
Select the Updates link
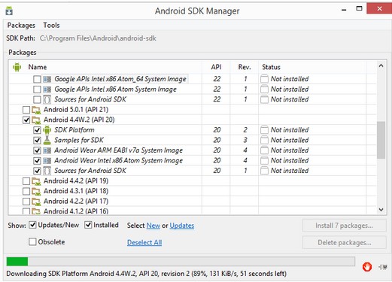(182, 226)
